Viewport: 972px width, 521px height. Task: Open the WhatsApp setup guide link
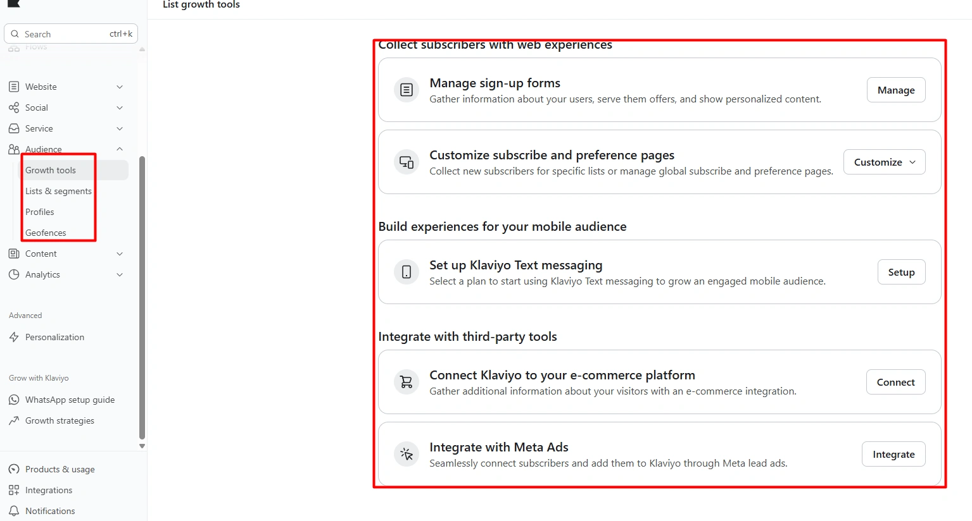pyautogui.click(x=70, y=400)
